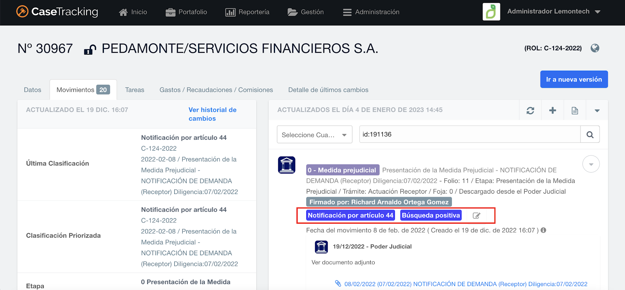Click the unlocked padlock icon beside case title
Screen dimensions: 625x290
[90, 50]
